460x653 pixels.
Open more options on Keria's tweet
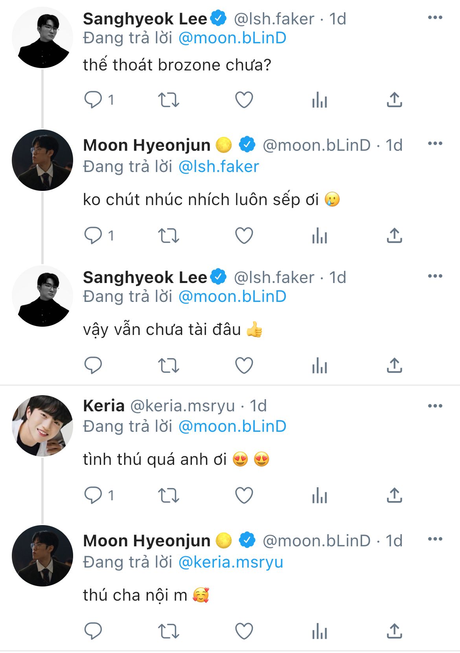pos(435,406)
